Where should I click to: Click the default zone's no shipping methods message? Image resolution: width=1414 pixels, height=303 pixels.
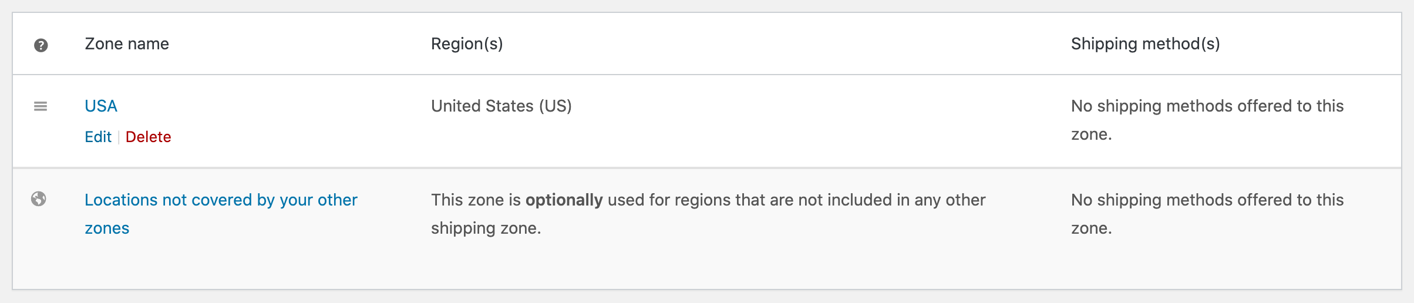1207,200
